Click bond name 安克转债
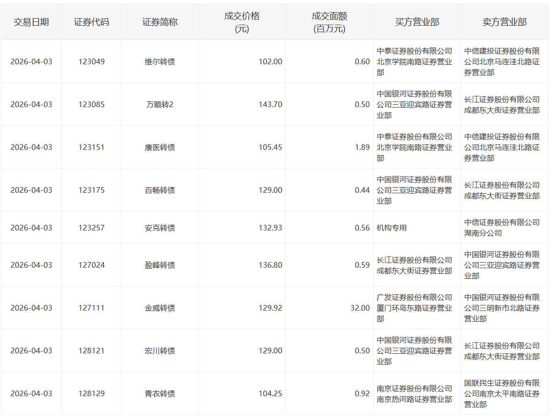Viewport: 552px width, 419px height. click(x=160, y=228)
